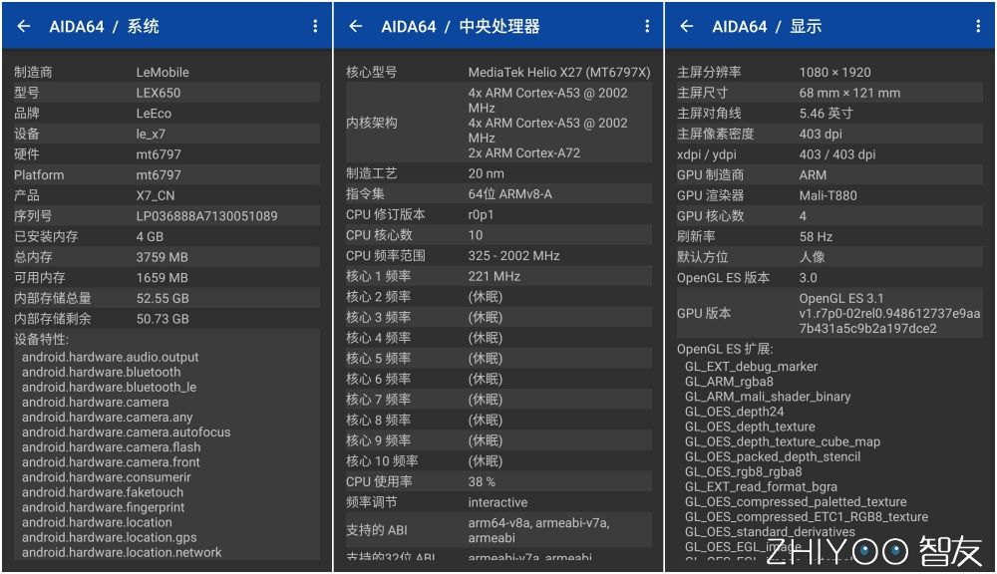This screenshot has width=997, height=574.
Task: Select the OpenGL ES 版本 3.0 row
Action: pos(830,277)
